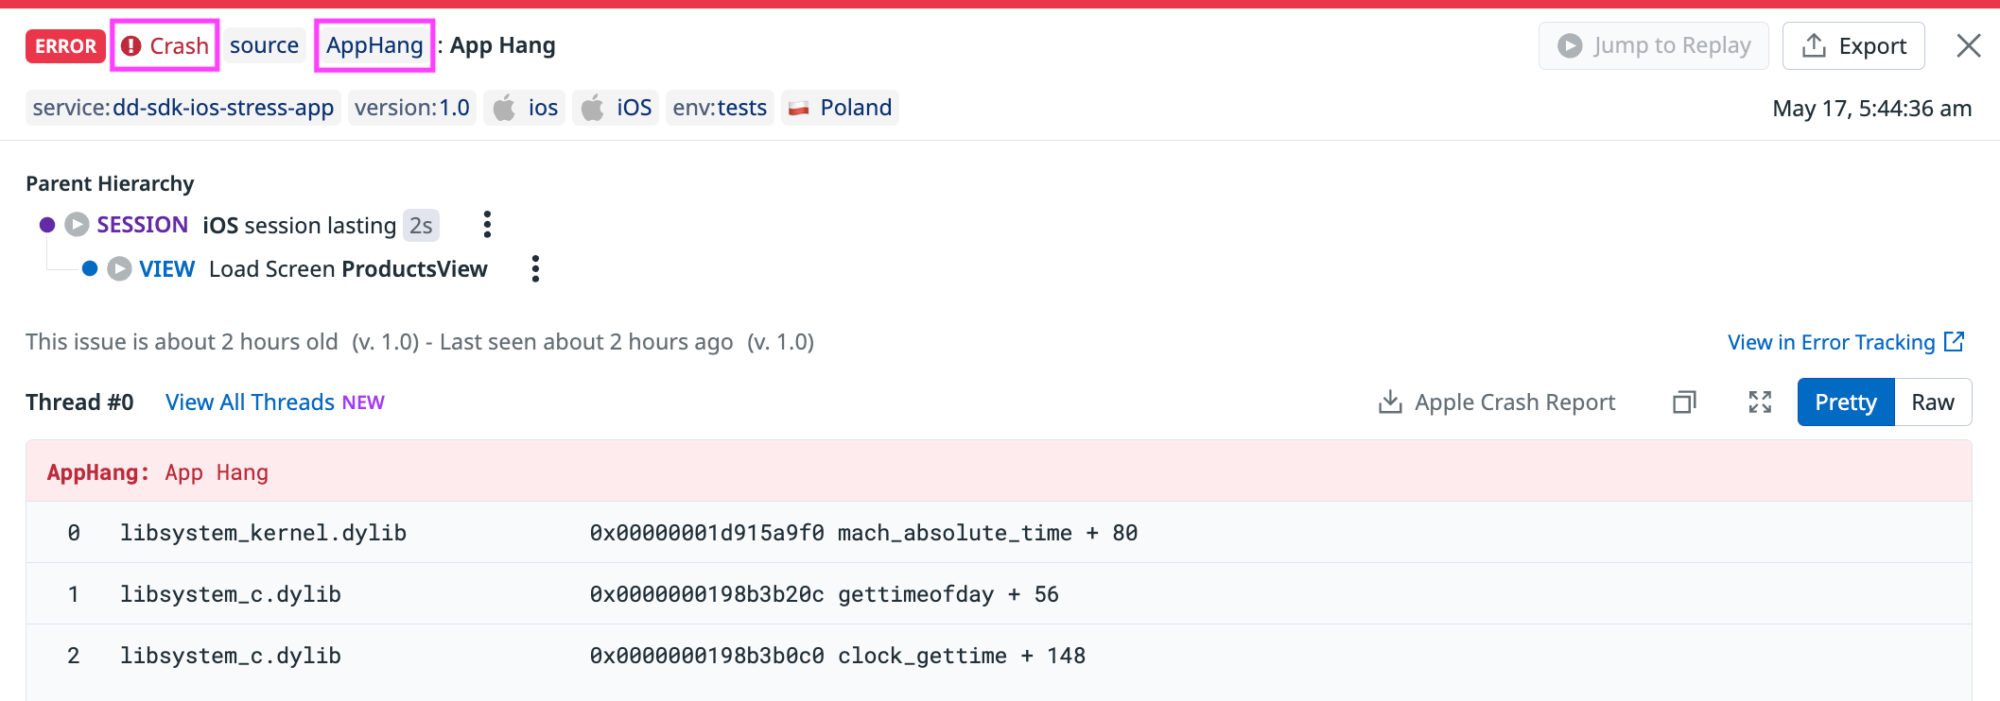Switch stack trace to Raw view

click(1932, 402)
